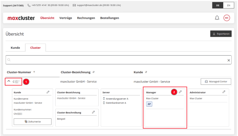The height and width of the screenshot is (136, 238).
Task: Click the maxcluster logo
Action: tap(21, 18)
